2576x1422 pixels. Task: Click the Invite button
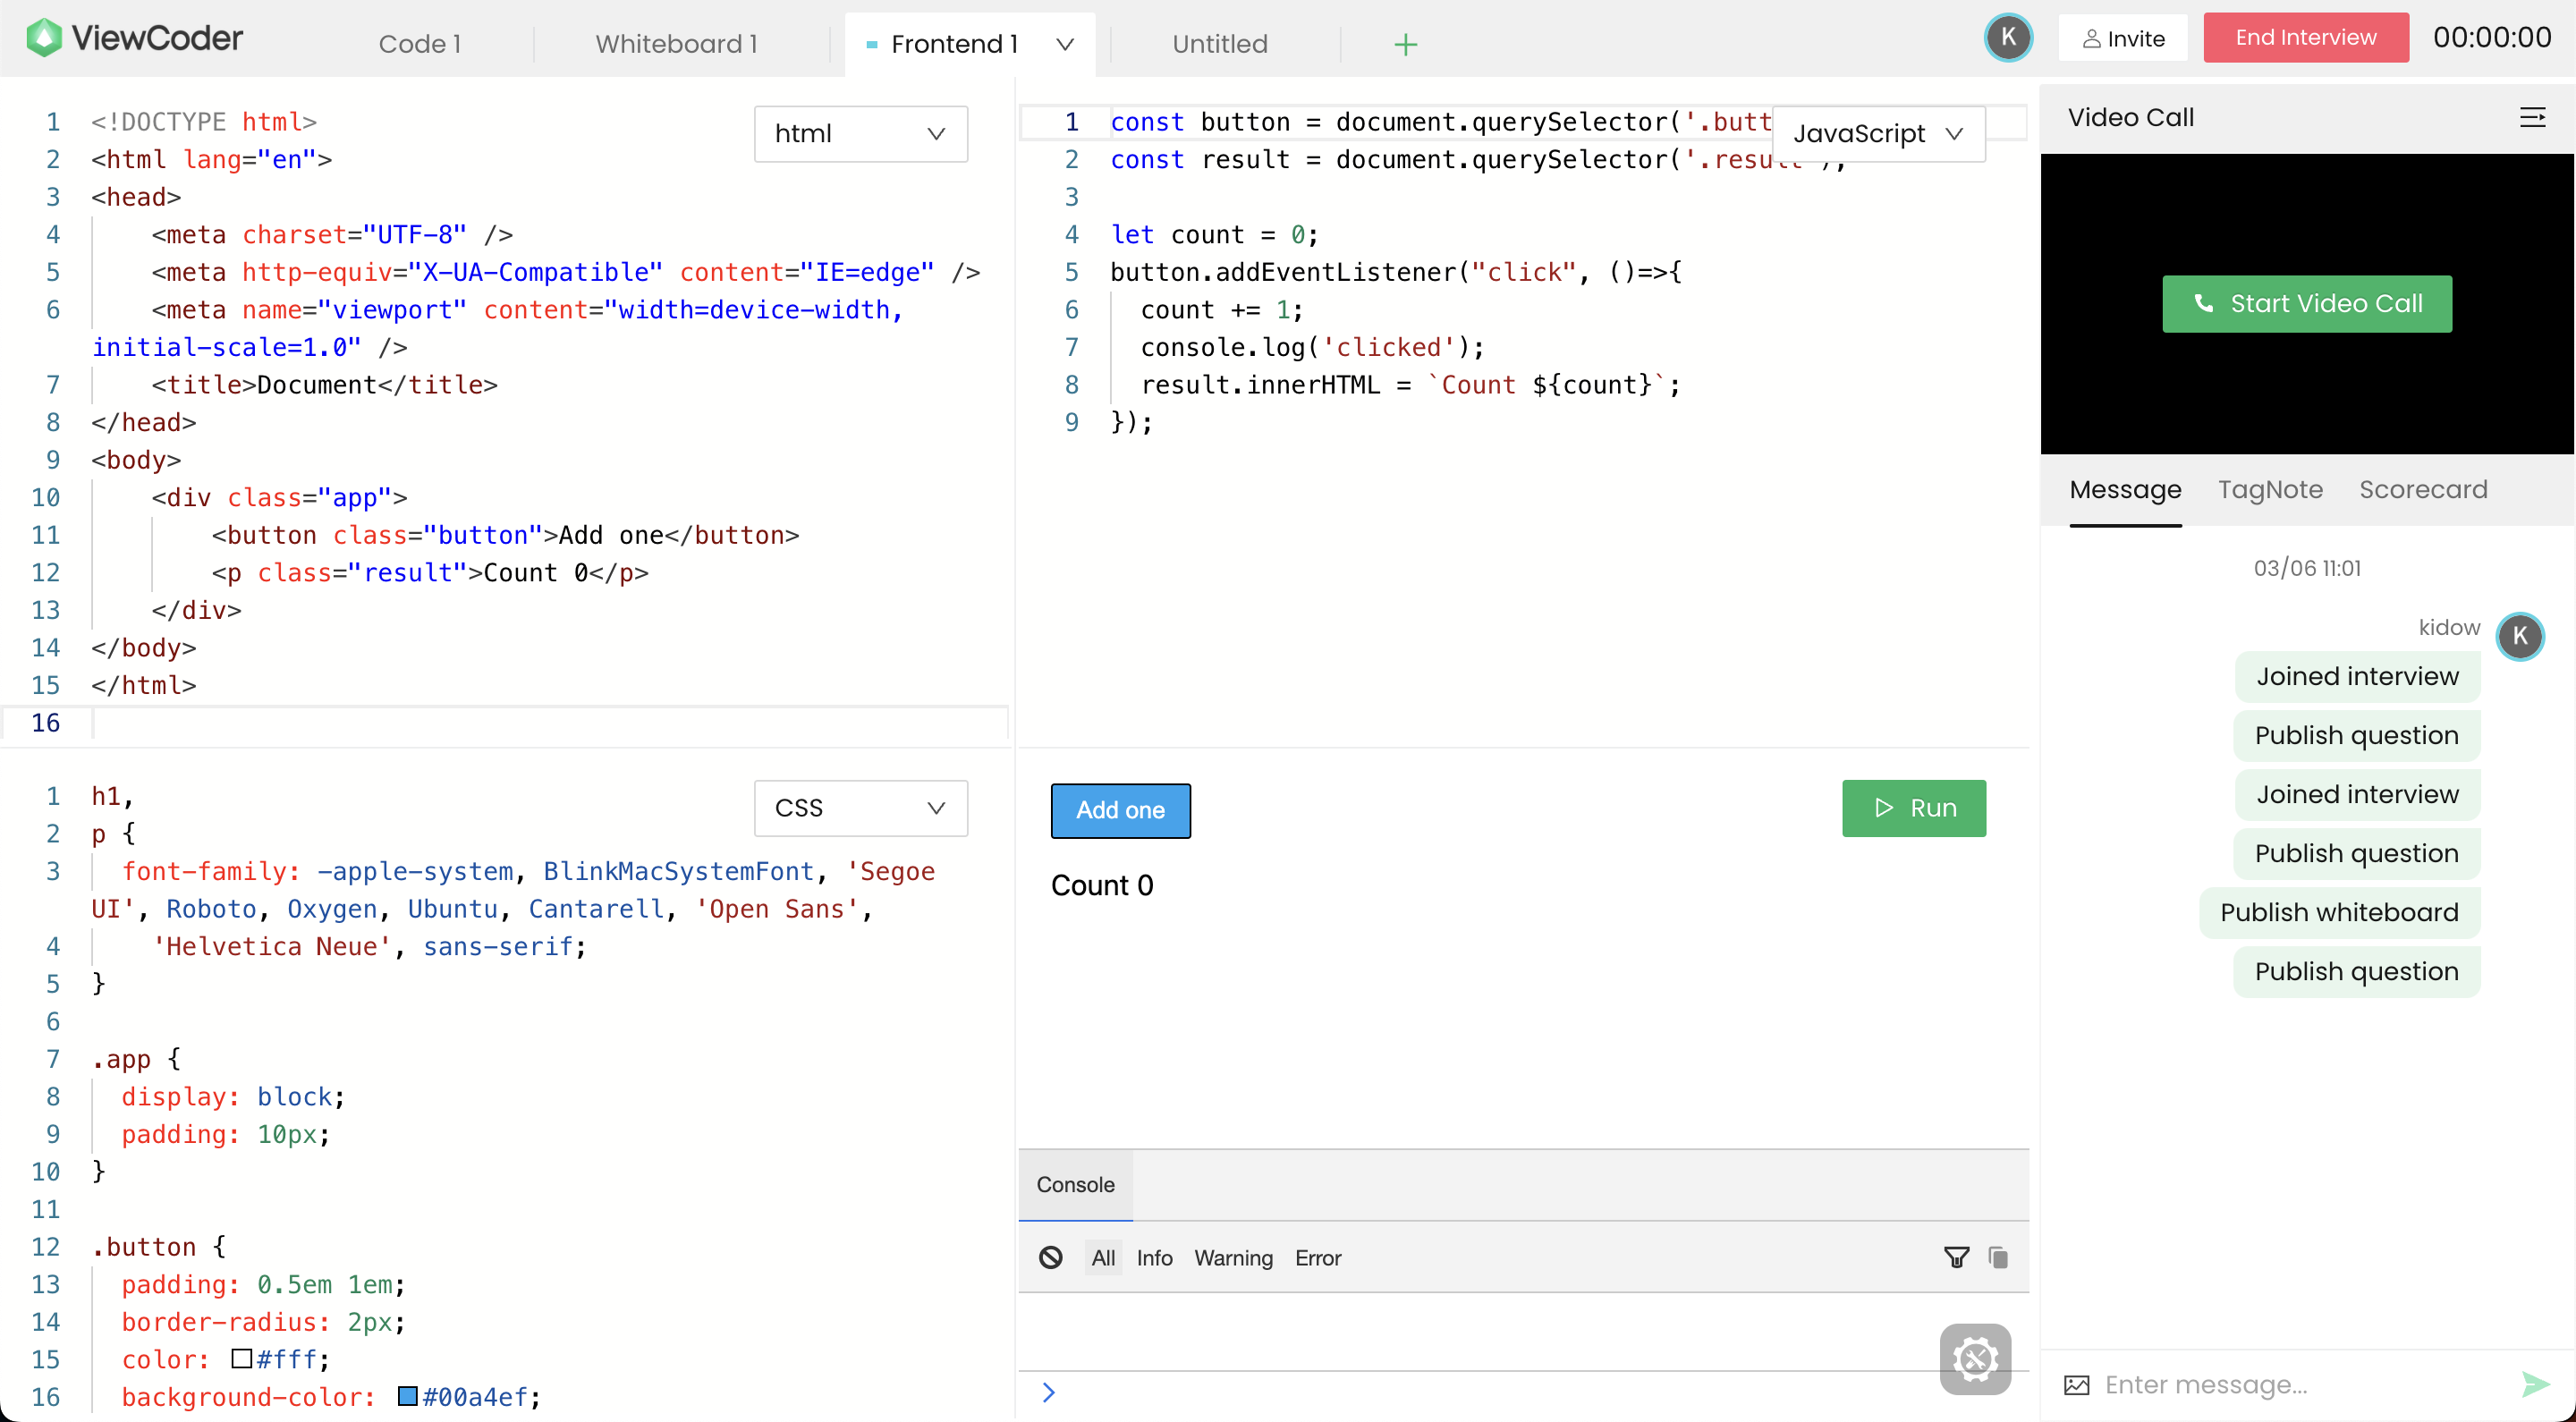click(2123, 38)
